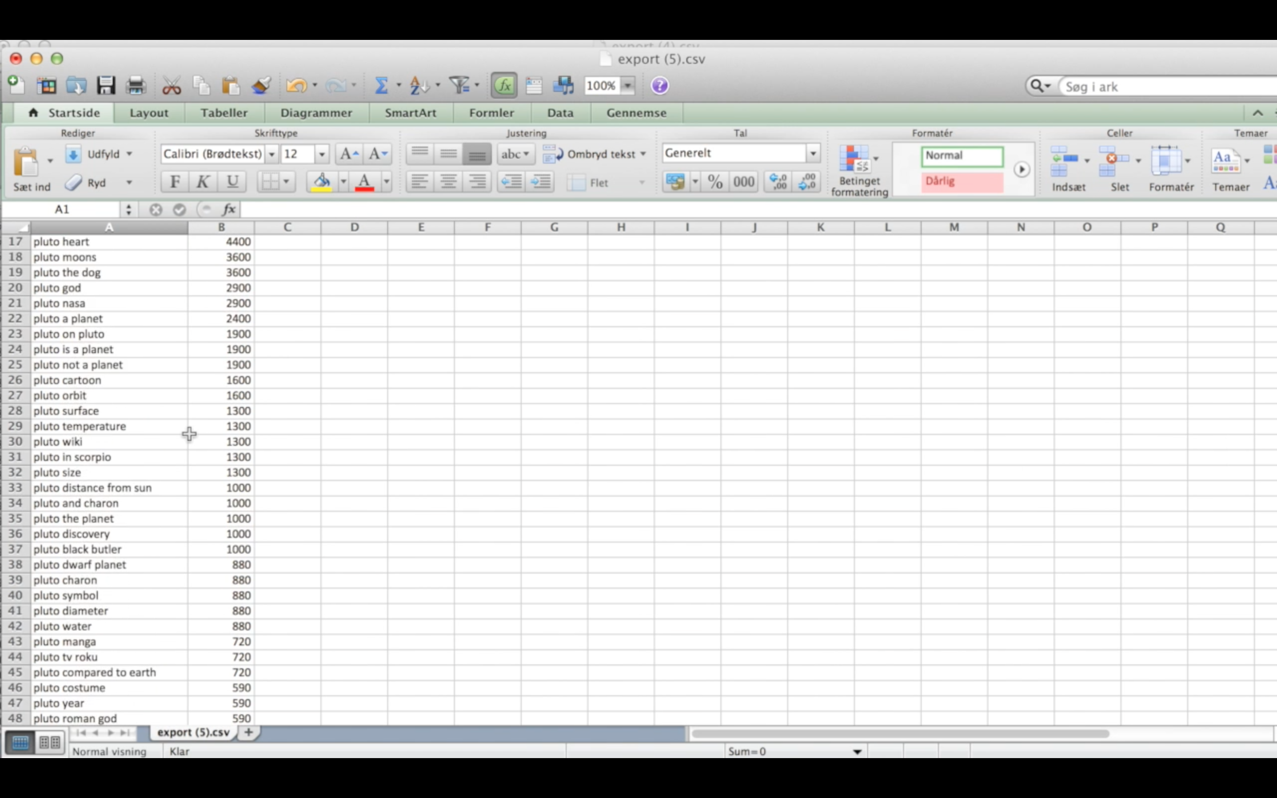This screenshot has height=798, width=1277.
Task: Click the Print icon in toolbar
Action: pos(136,85)
